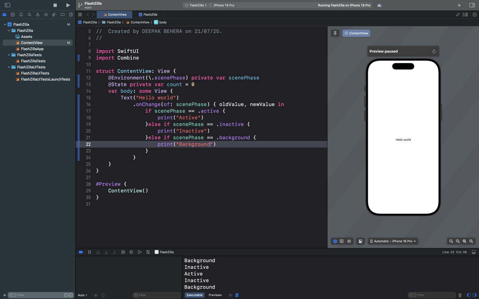Screen dimensions: 479x299
Task: Select FlashZilla process in debug bar
Action: 164,252
